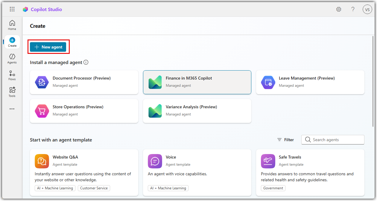Click the New agent button

click(48, 47)
